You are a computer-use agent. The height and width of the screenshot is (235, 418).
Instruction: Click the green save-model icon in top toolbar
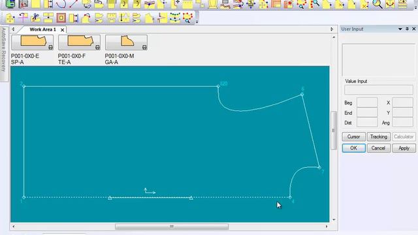[x=10, y=4]
